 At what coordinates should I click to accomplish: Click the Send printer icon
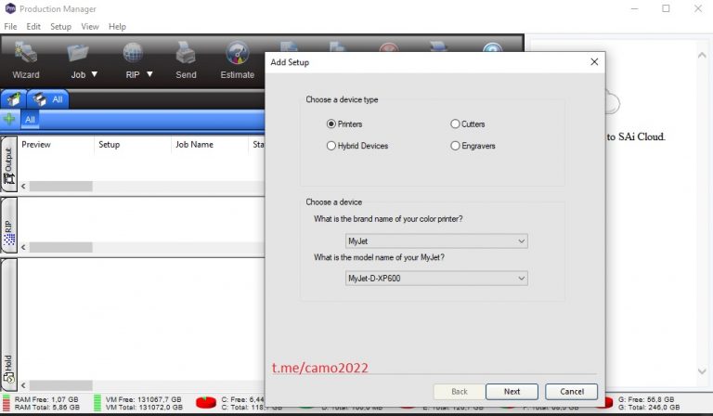(186, 54)
